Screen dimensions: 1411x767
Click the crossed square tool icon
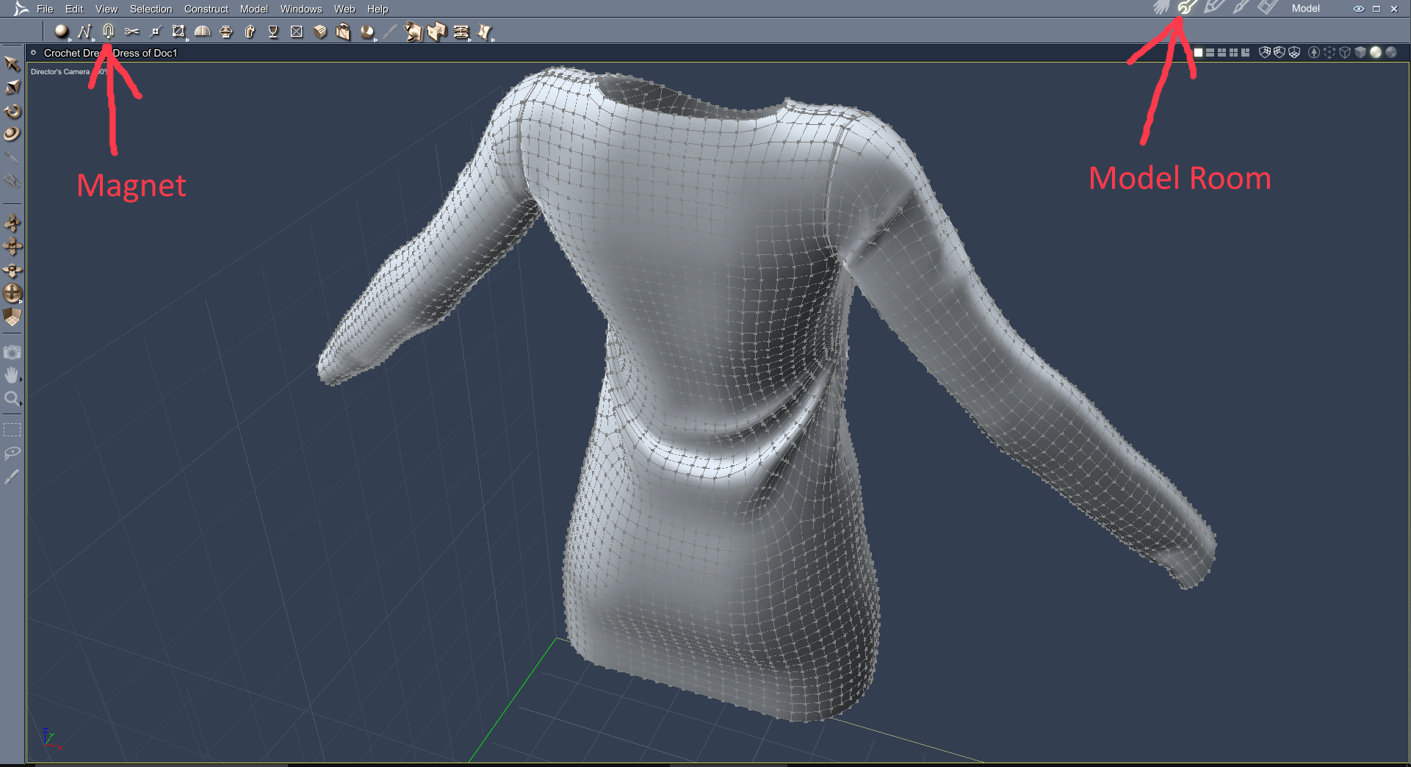click(x=297, y=31)
